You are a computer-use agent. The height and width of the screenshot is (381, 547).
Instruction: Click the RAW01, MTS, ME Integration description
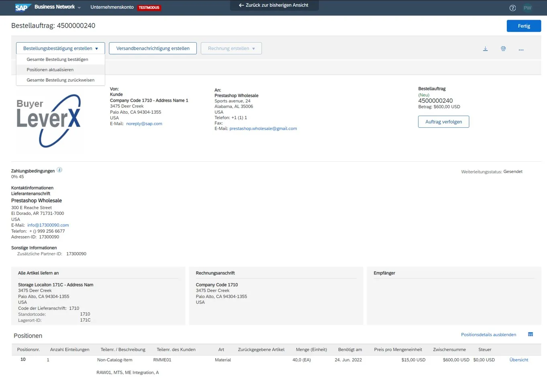click(x=127, y=373)
